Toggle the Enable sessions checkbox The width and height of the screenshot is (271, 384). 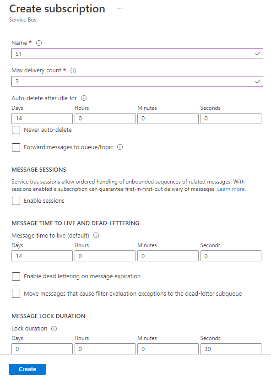click(x=16, y=201)
